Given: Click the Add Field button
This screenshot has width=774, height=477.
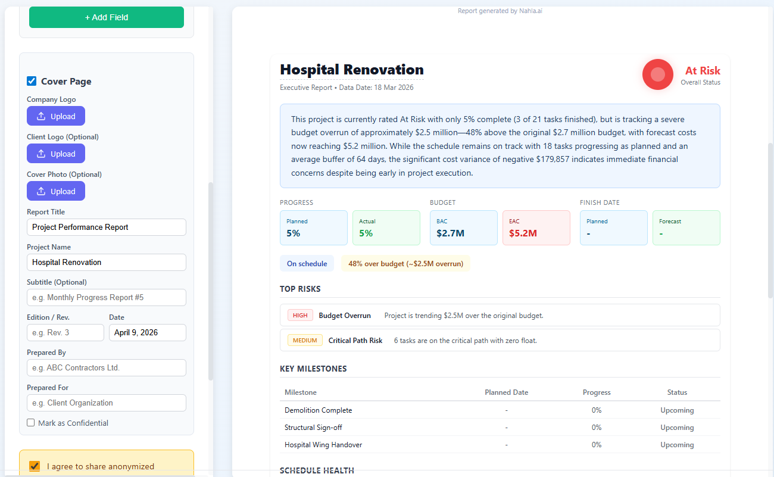Looking at the screenshot, I should (x=107, y=17).
